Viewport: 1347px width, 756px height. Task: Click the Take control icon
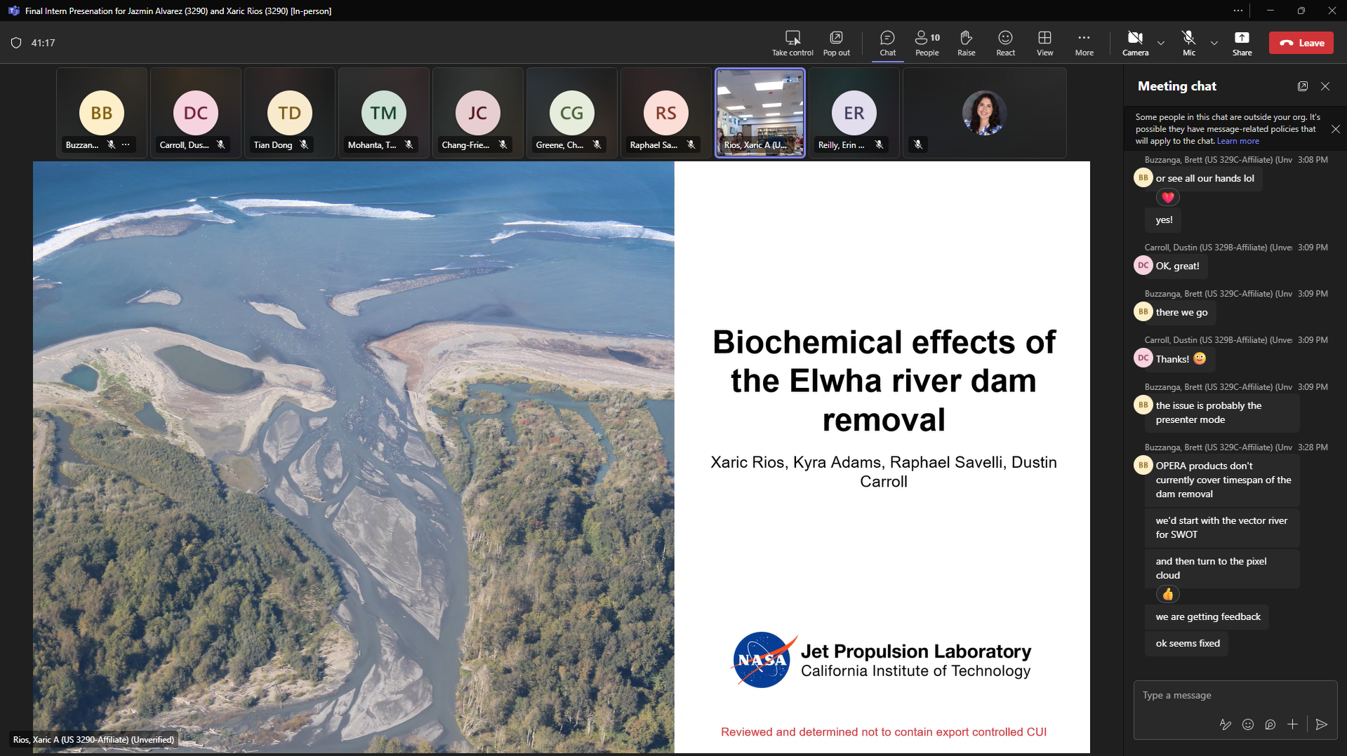(792, 38)
